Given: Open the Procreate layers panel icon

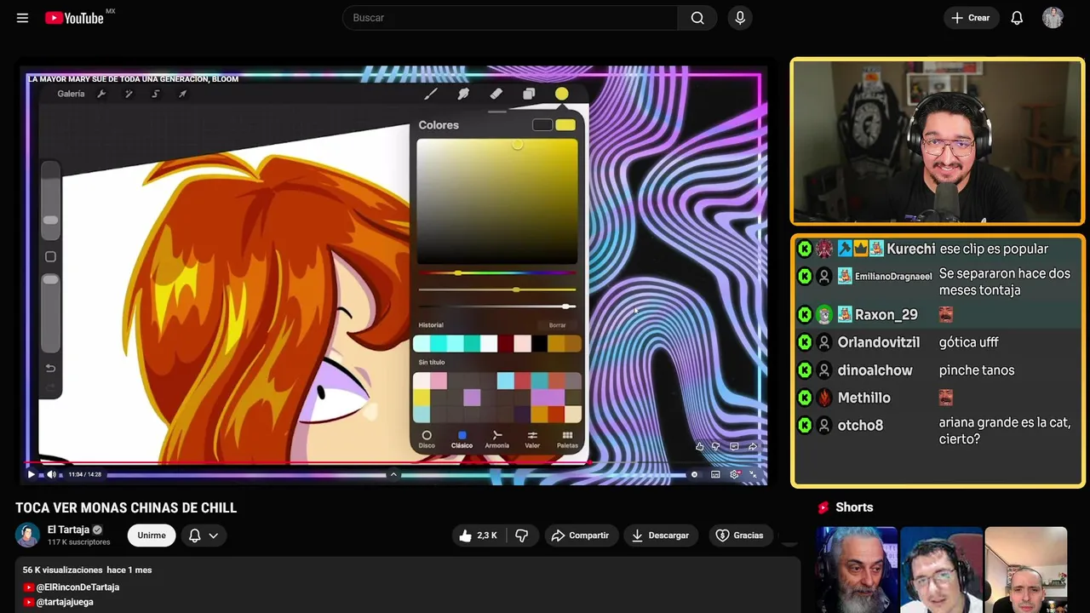Looking at the screenshot, I should click(529, 94).
